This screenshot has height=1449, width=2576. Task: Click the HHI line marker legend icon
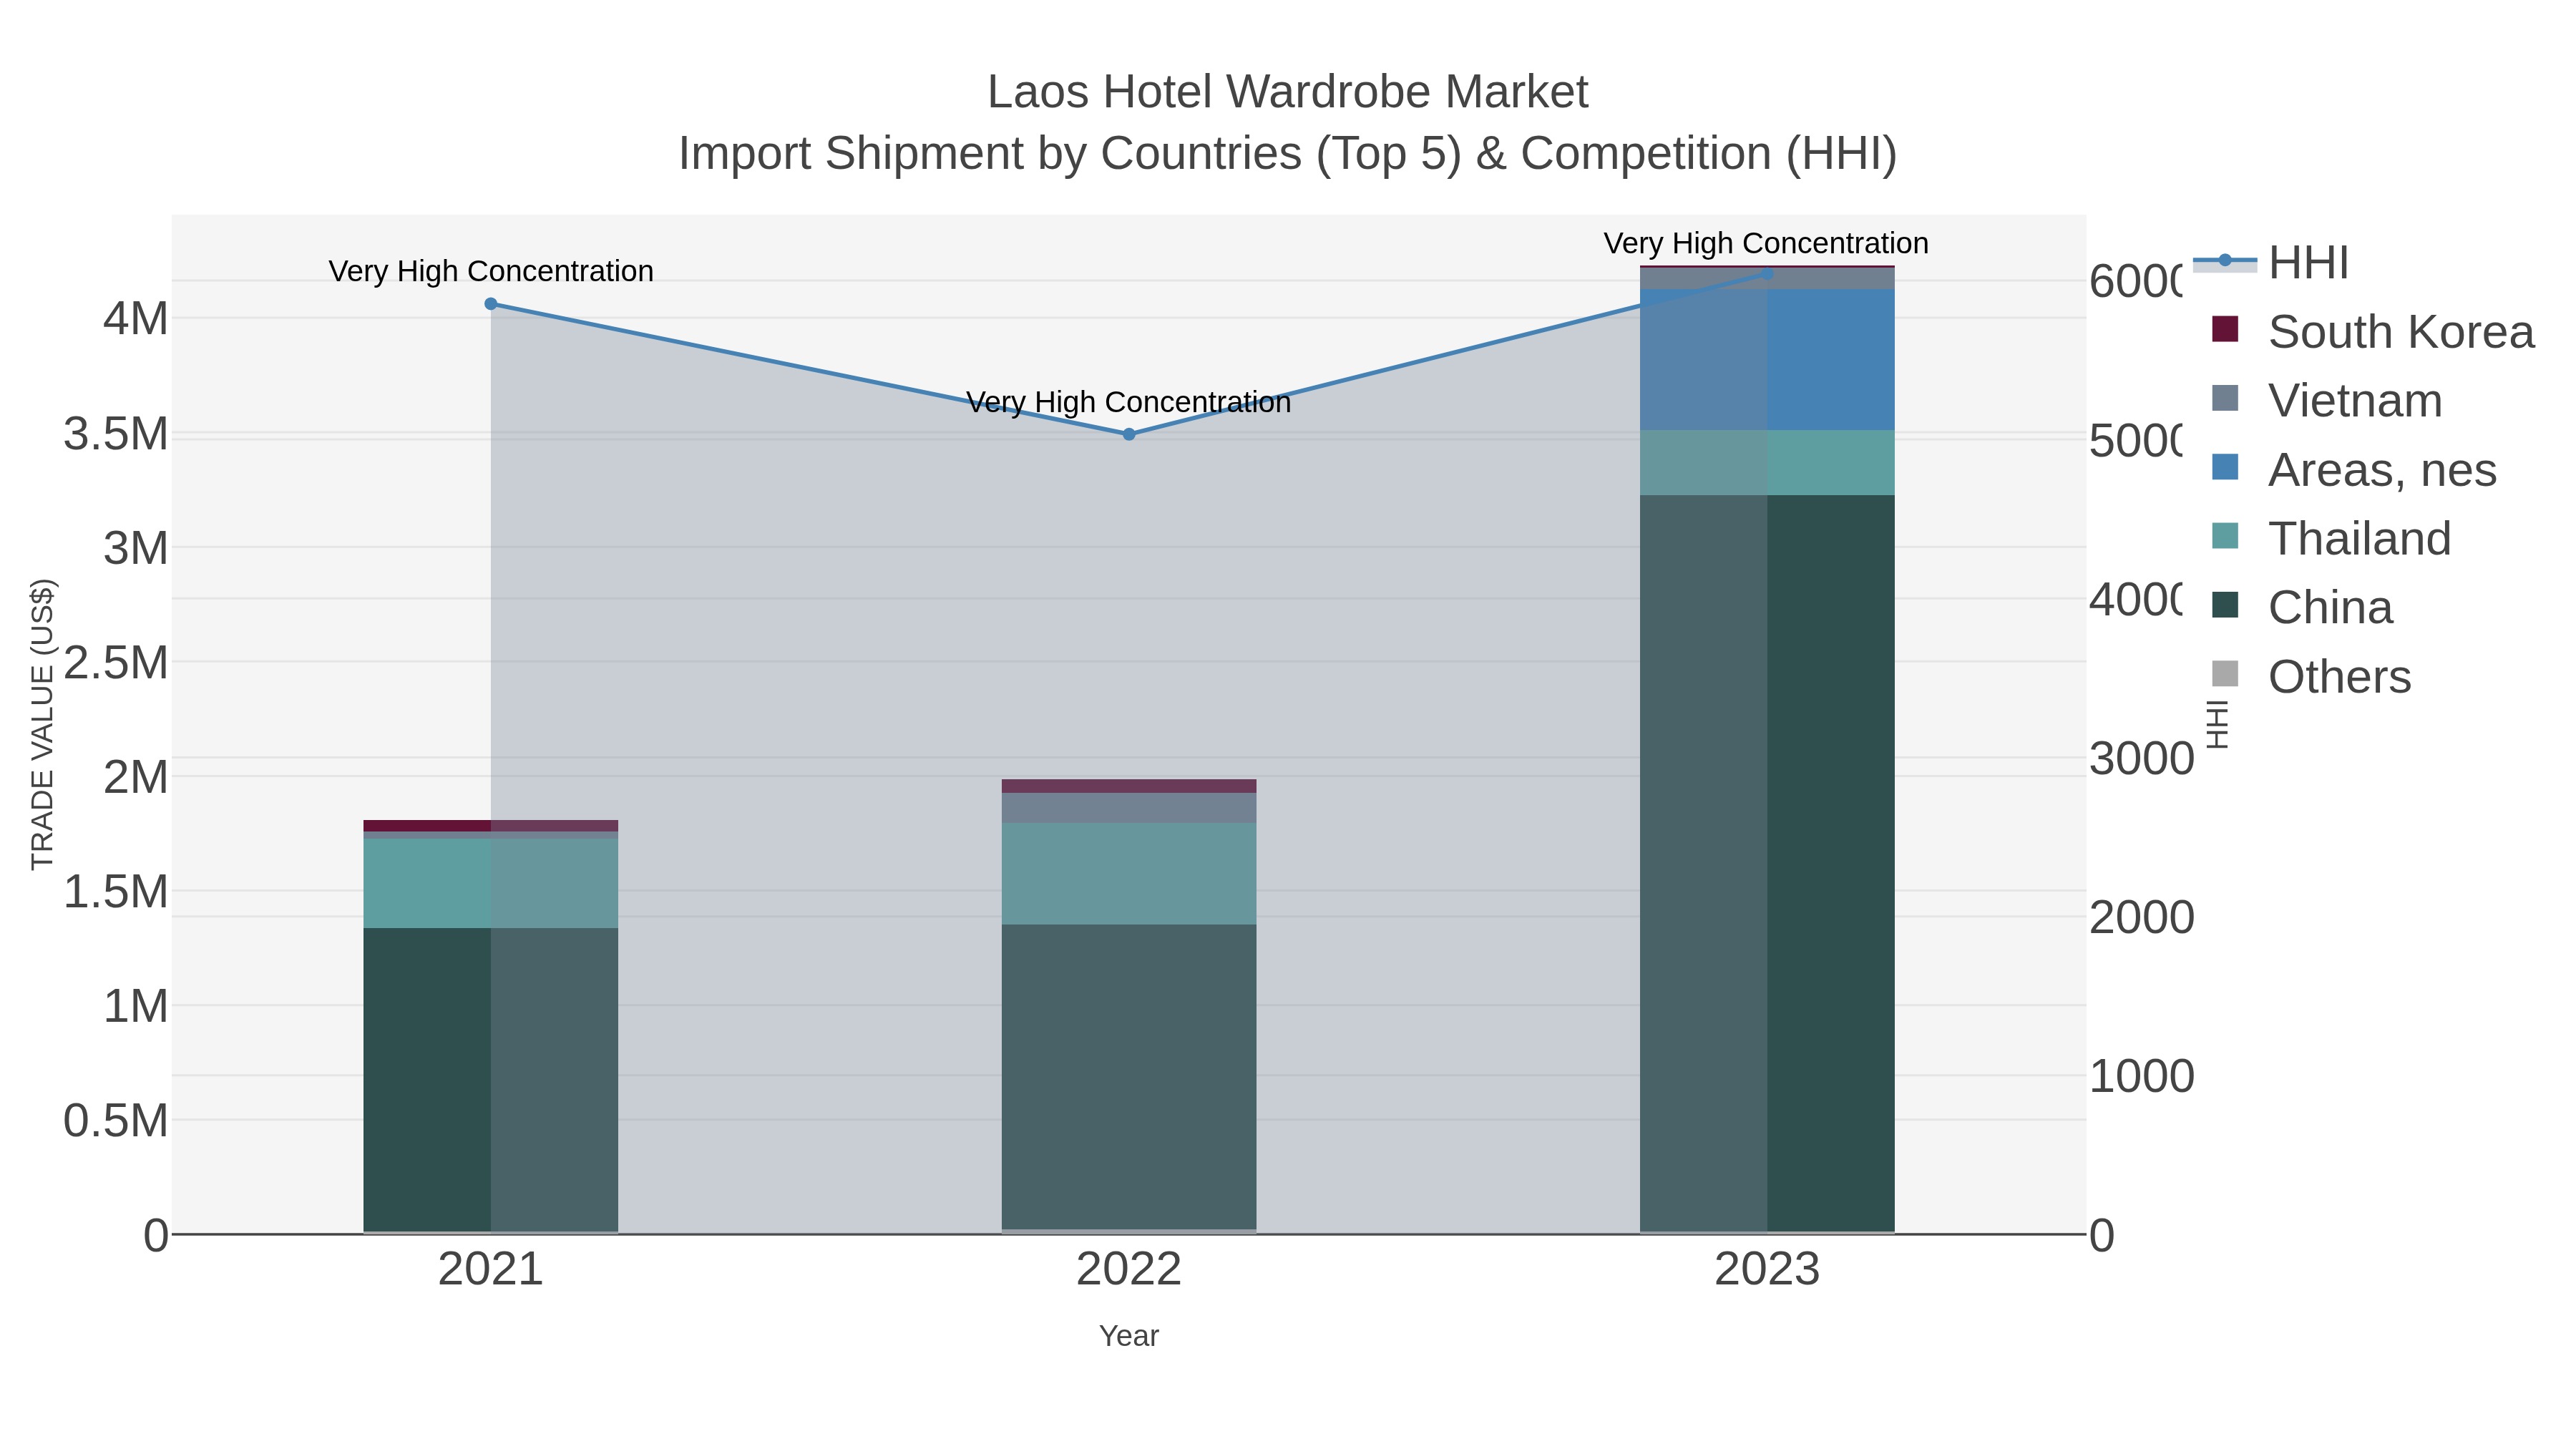click(2225, 261)
